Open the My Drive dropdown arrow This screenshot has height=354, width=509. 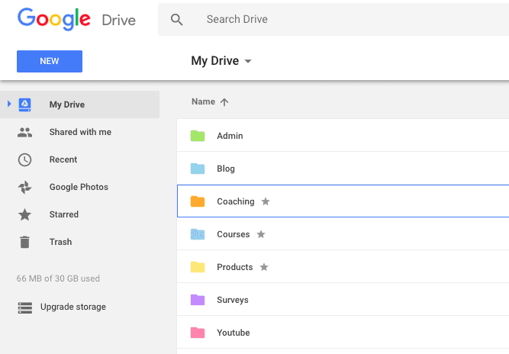point(248,62)
